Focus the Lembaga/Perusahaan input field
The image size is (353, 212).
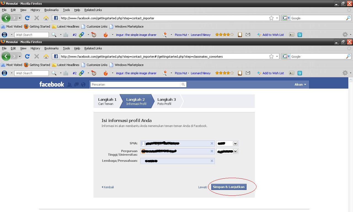click(x=177, y=161)
